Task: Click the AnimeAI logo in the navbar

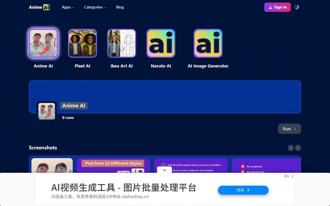Action: pos(39,7)
